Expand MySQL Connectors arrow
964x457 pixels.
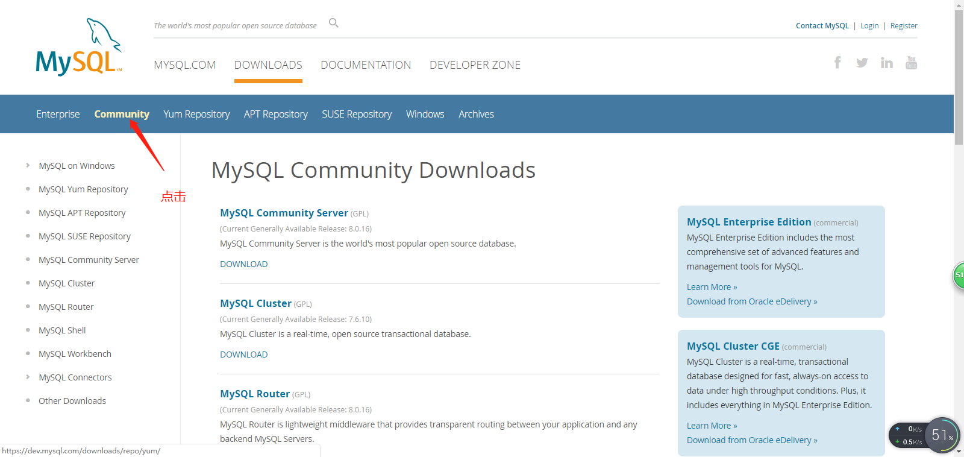pyautogui.click(x=28, y=377)
